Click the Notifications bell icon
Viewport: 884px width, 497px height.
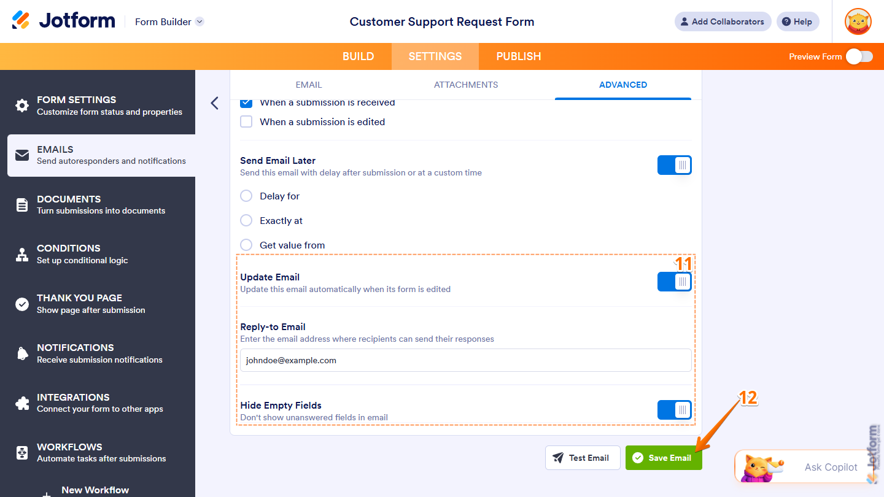coord(22,353)
